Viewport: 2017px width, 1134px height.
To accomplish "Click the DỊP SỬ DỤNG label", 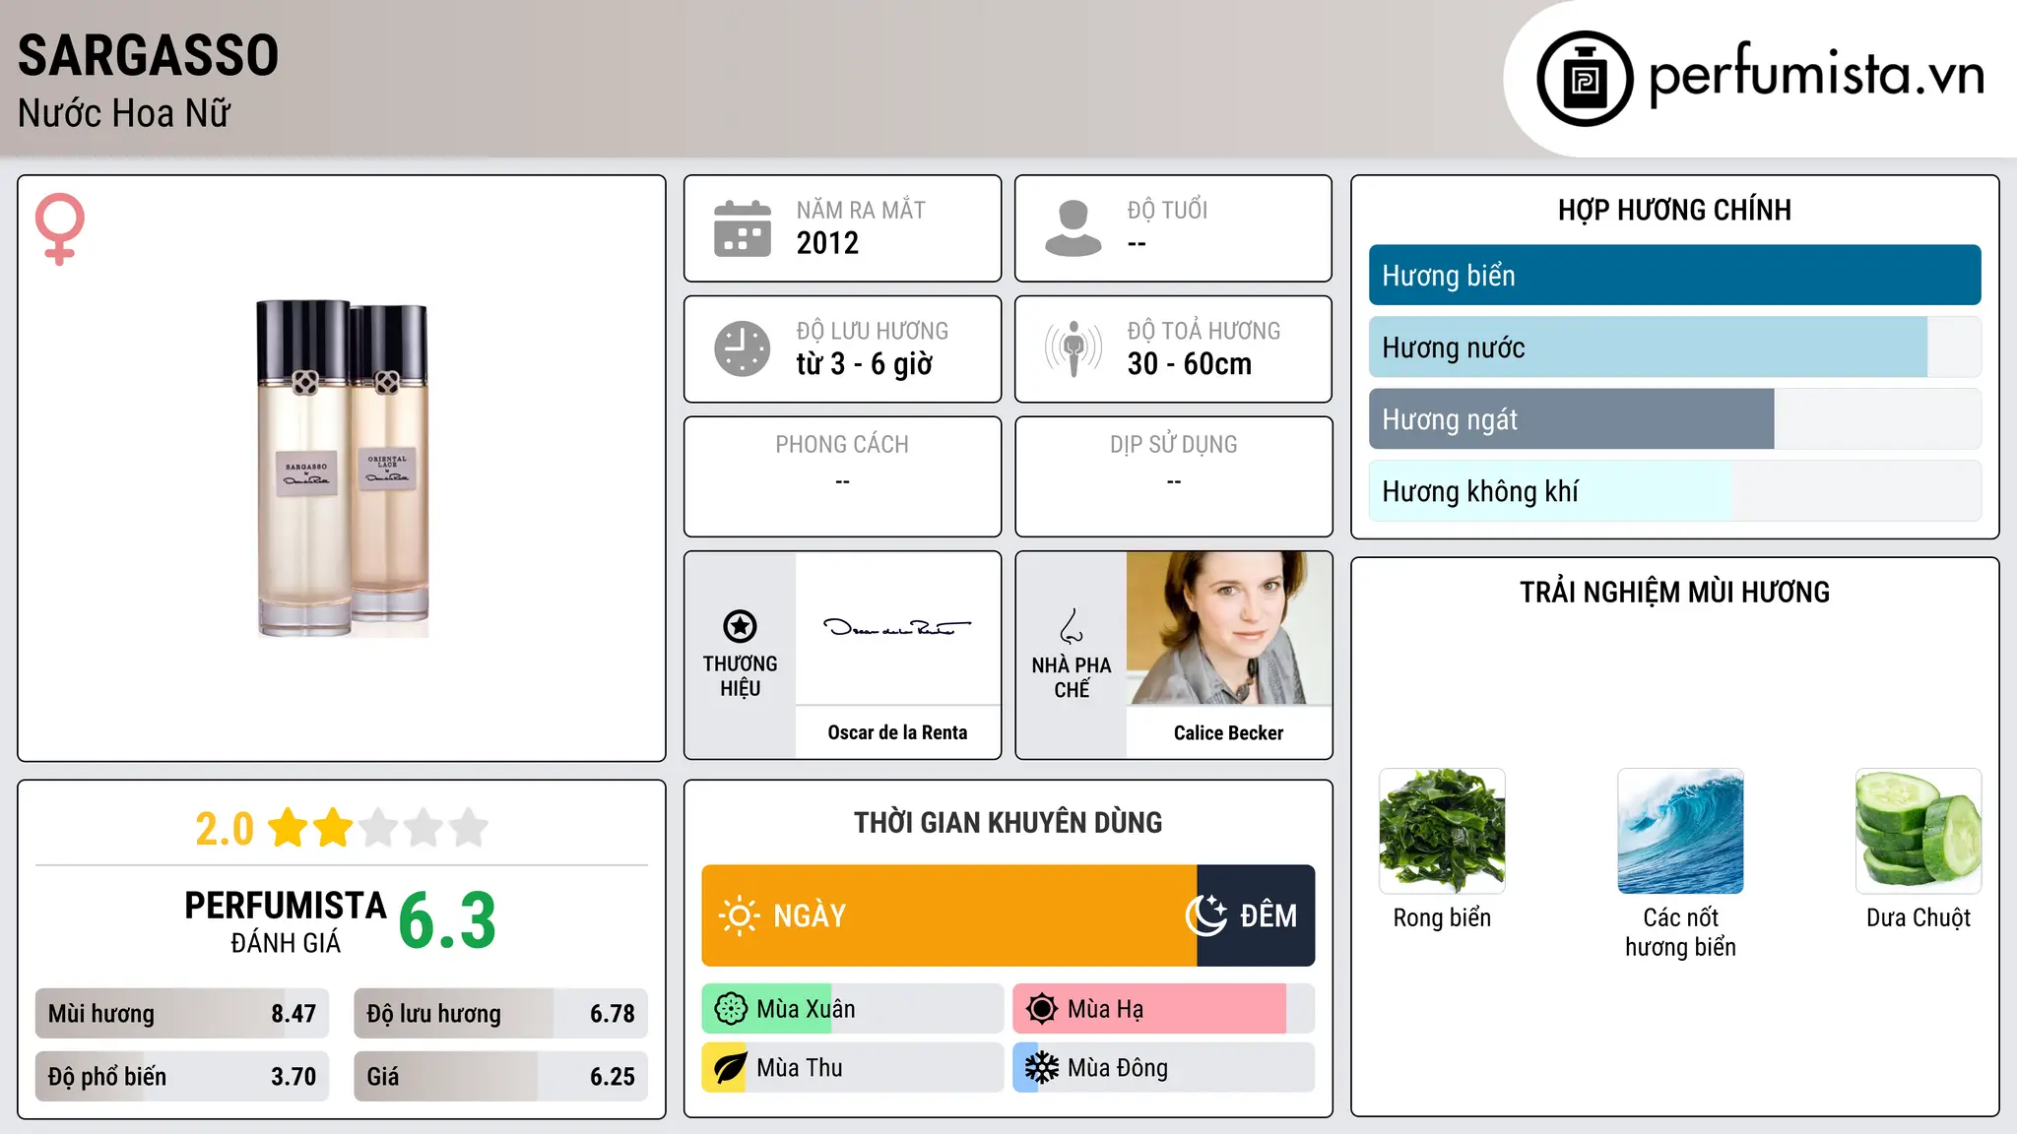I will (1174, 445).
